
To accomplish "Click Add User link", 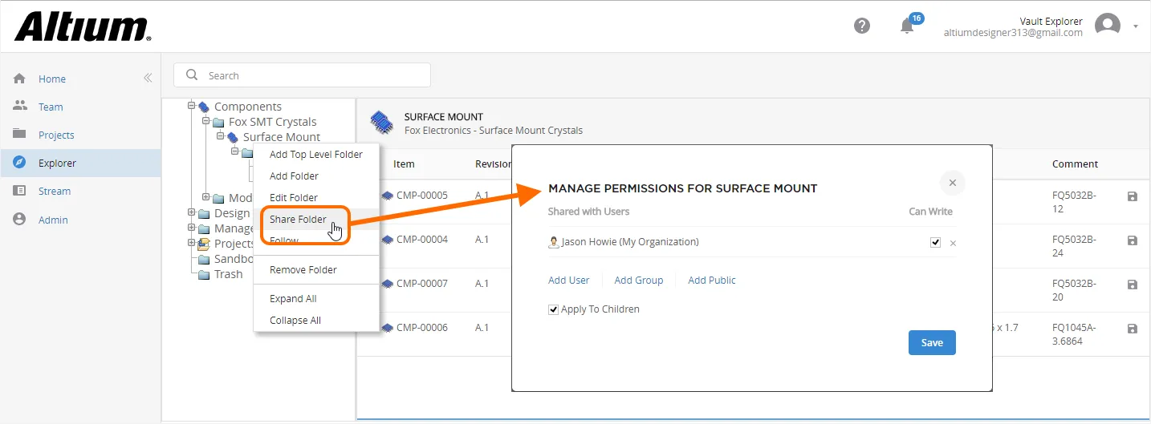I will [569, 280].
